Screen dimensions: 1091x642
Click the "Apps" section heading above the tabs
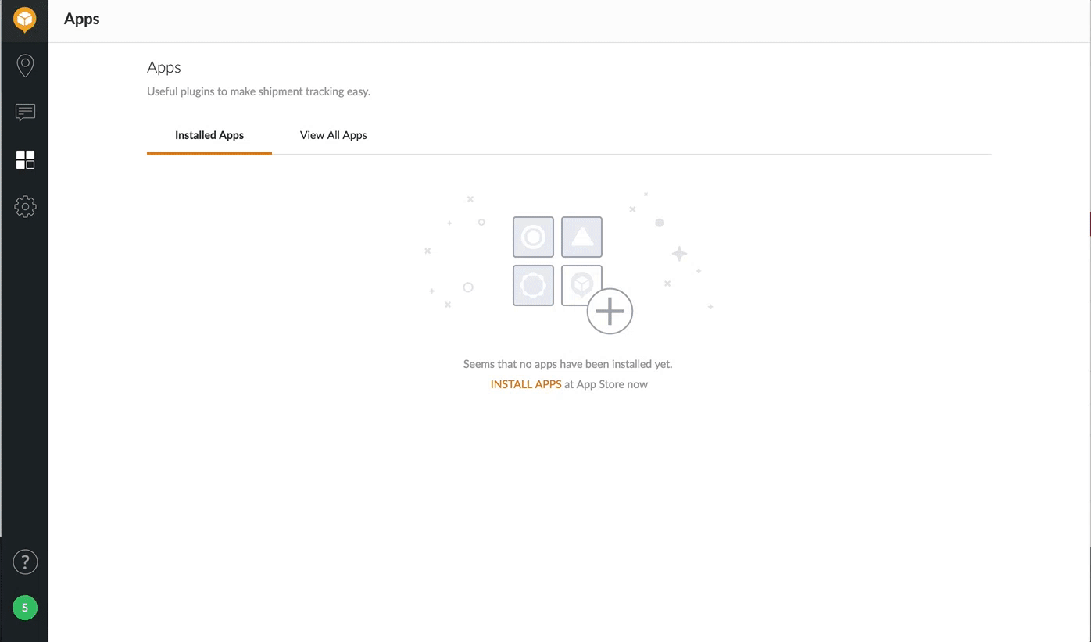164,68
